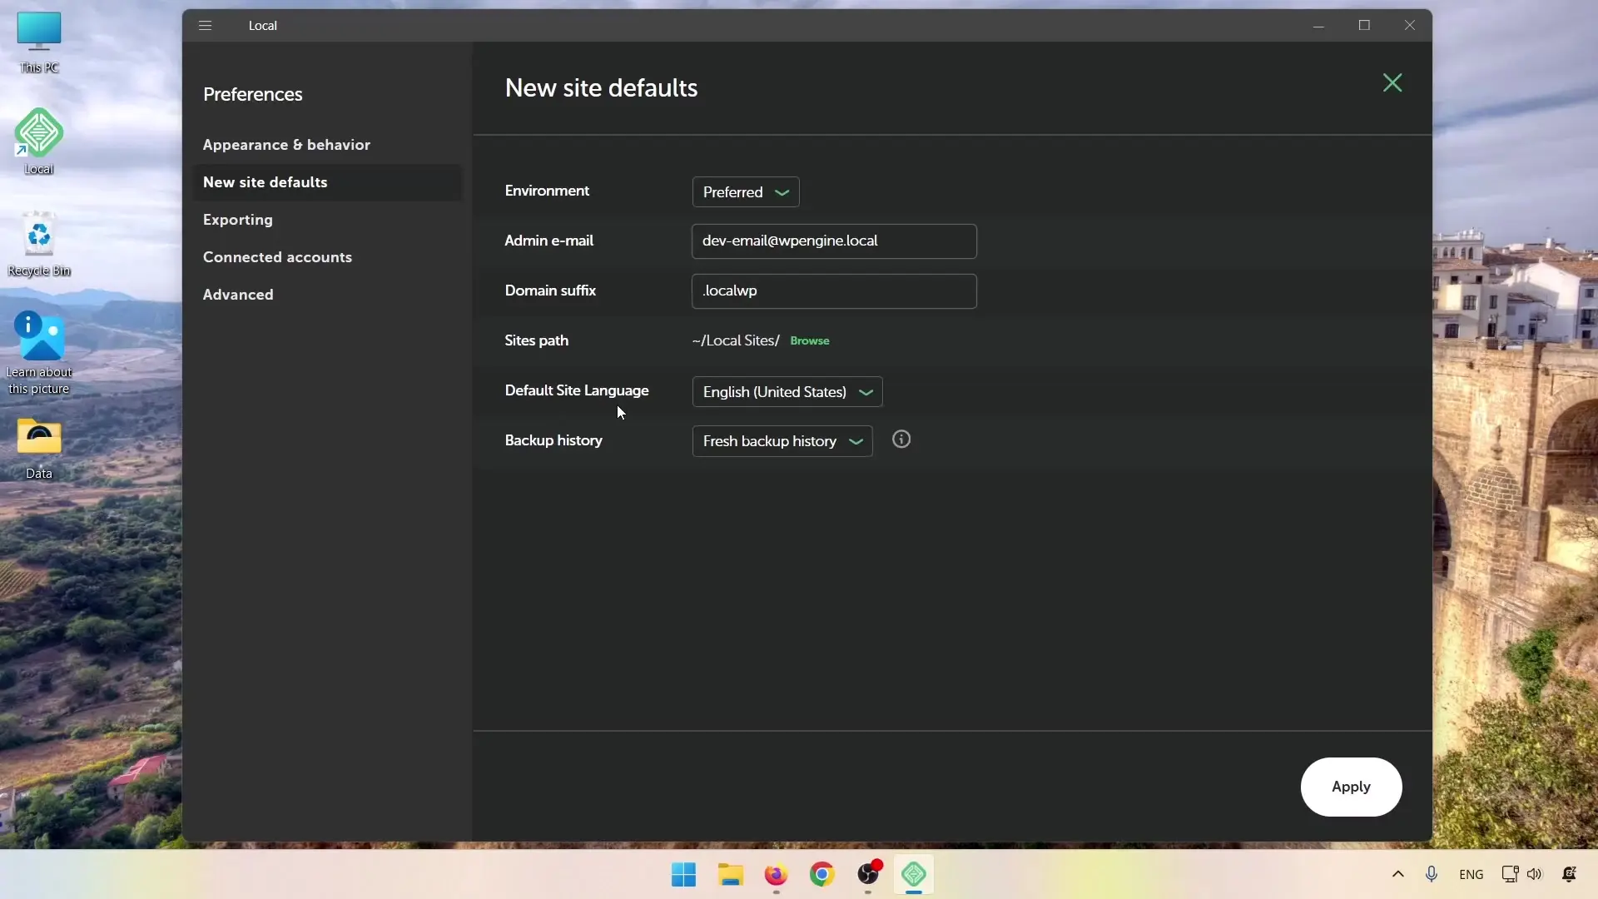Open the hamburger menu in Local title bar
The image size is (1598, 899).
coord(205,25)
